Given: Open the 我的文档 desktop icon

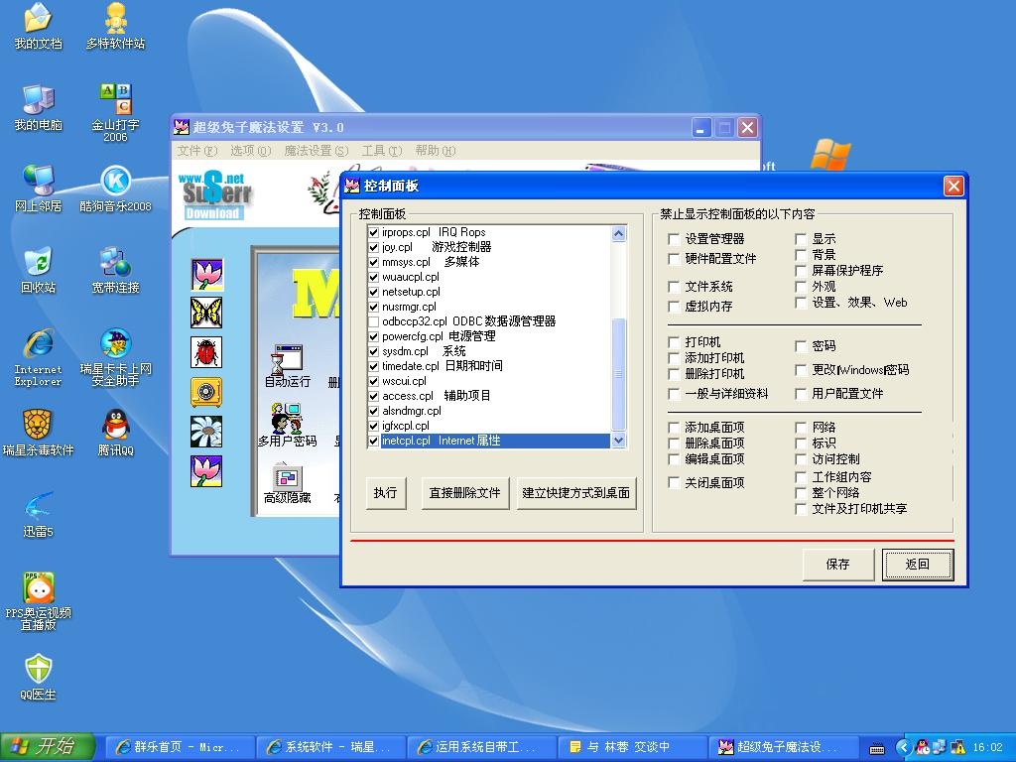Looking at the screenshot, I should click(39, 26).
